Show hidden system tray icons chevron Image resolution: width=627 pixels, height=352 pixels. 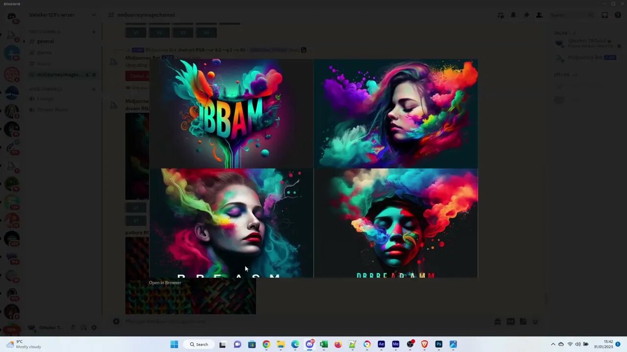pyautogui.click(x=553, y=344)
